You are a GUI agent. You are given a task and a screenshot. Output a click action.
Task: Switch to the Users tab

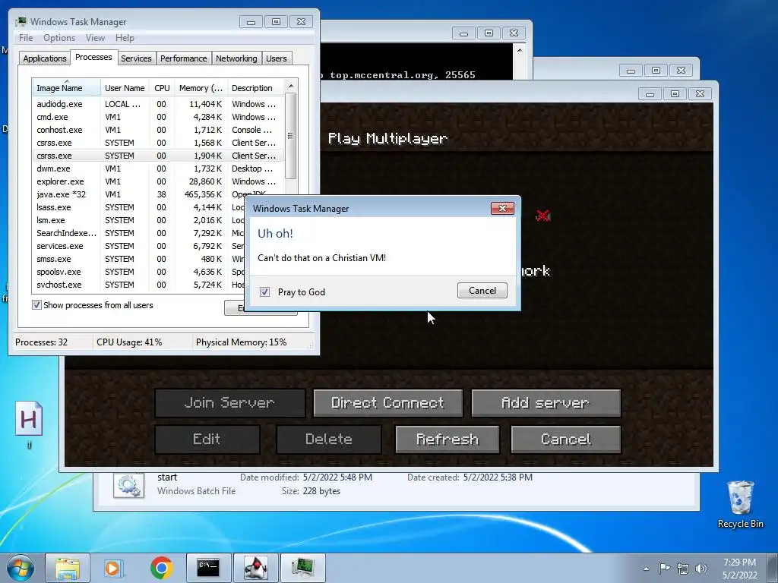pos(276,58)
